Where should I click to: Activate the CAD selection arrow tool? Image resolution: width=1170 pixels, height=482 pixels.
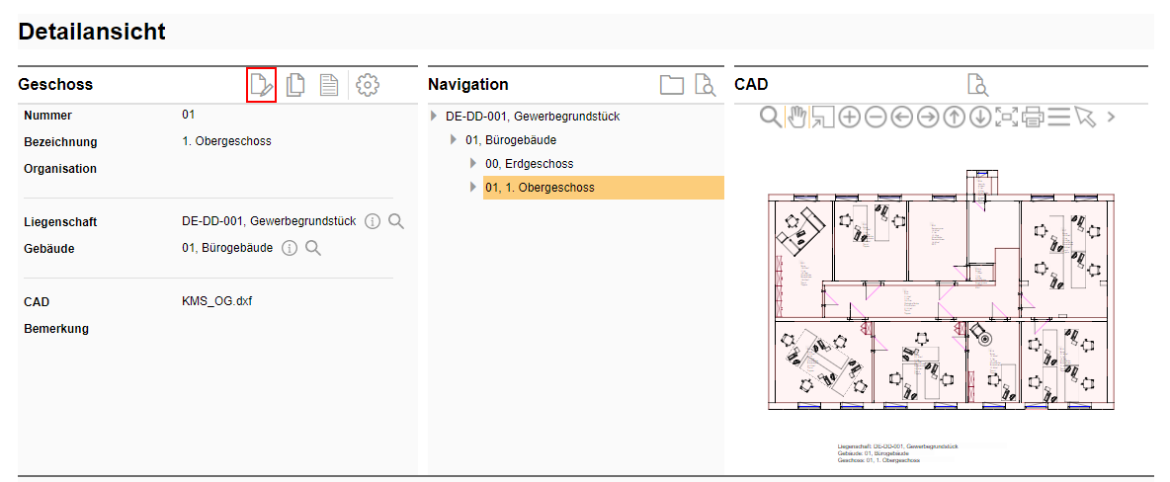1085,117
